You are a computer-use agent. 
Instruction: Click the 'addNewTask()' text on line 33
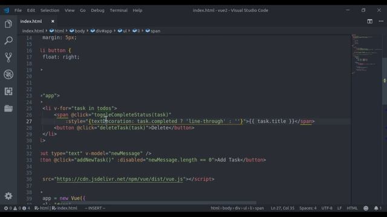[94, 160]
